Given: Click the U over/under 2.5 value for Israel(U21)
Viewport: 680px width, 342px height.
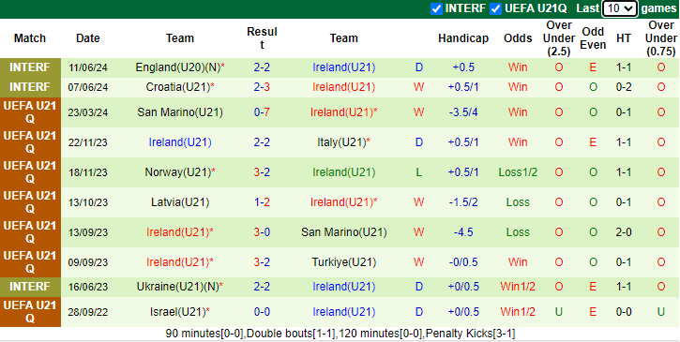Looking at the screenshot, I should pos(559,312).
